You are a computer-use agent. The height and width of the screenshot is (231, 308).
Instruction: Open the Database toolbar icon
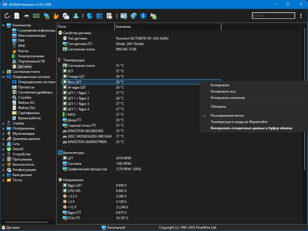click(99, 16)
